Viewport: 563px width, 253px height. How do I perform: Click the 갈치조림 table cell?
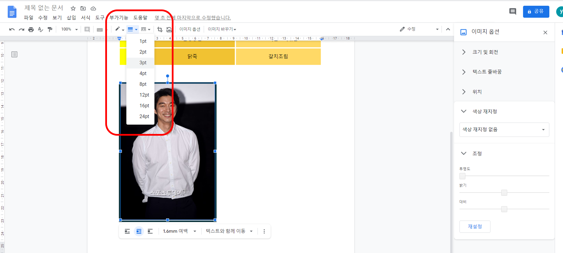[x=278, y=57]
